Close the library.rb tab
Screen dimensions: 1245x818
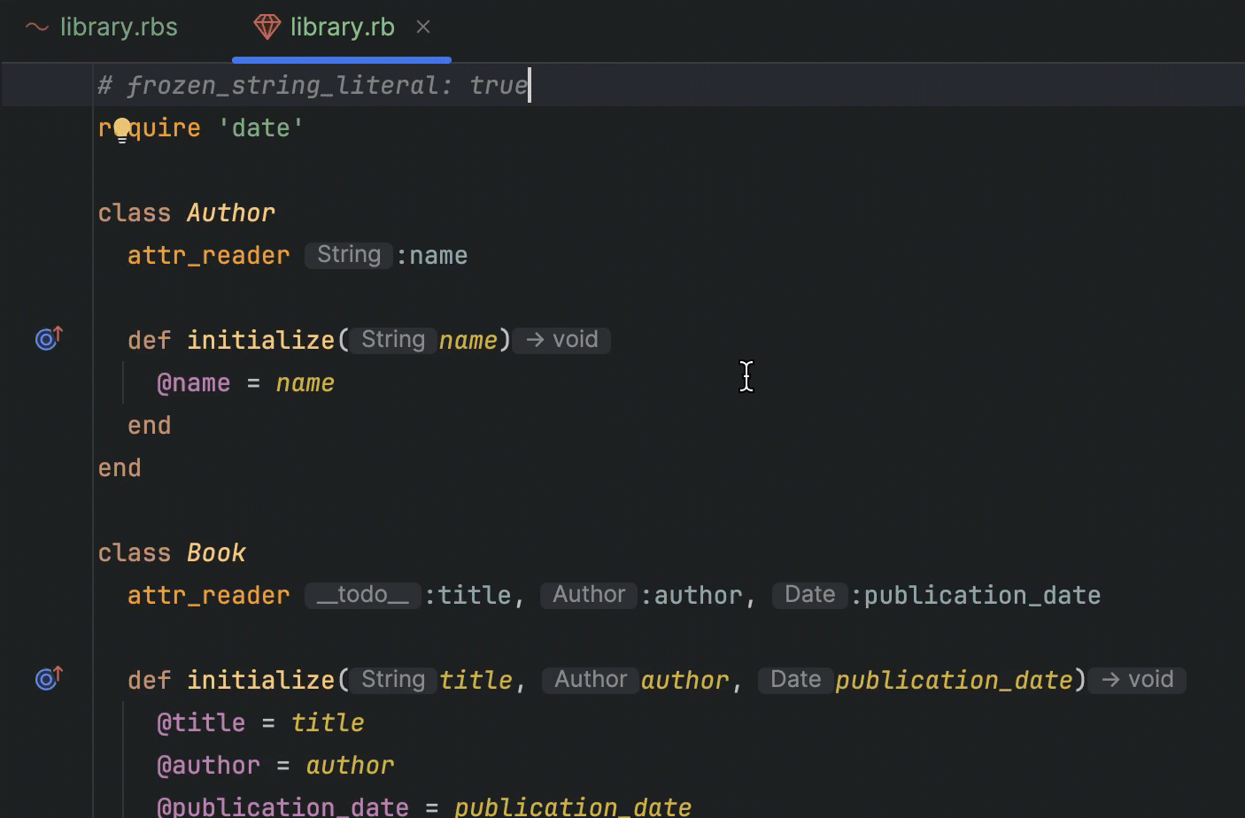pyautogui.click(x=423, y=27)
